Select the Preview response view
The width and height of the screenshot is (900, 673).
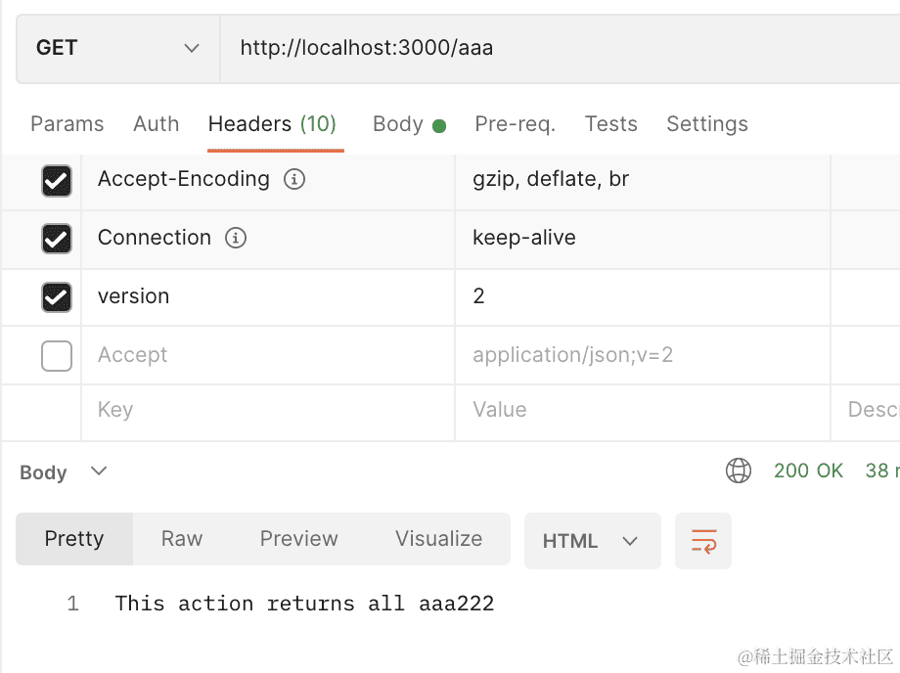(x=298, y=539)
